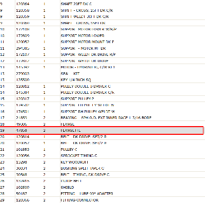Screen dimensions: 205x203
Task: Click part number 174501
Action: click(23, 112)
